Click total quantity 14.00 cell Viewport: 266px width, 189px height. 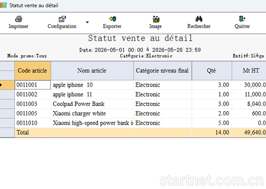coord(212,133)
